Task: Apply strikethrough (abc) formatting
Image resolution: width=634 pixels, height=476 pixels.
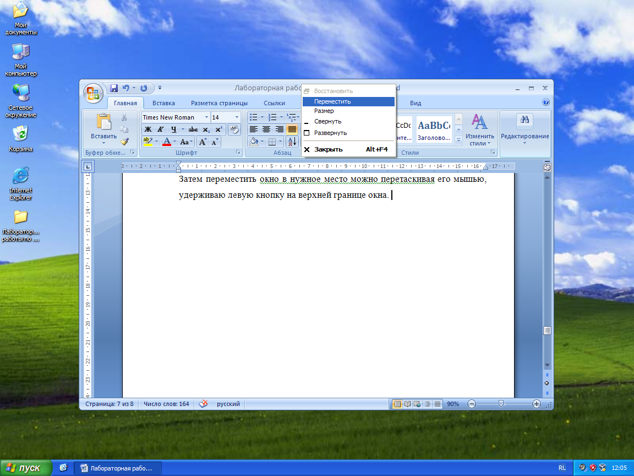Action: [x=193, y=129]
